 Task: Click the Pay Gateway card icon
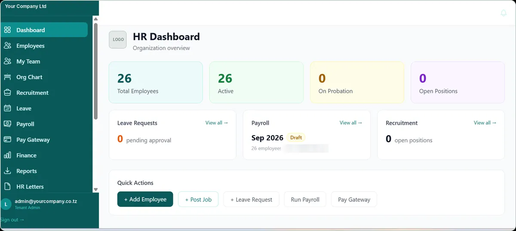coord(7,140)
